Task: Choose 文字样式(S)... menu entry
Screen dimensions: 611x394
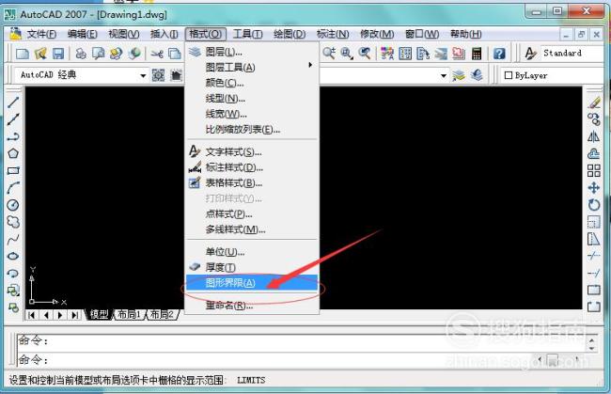Action: (x=252, y=151)
